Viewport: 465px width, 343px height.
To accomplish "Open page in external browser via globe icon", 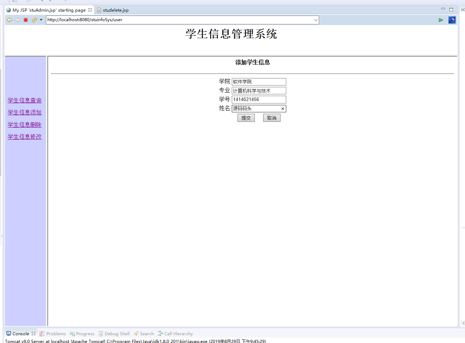I will click(x=452, y=20).
